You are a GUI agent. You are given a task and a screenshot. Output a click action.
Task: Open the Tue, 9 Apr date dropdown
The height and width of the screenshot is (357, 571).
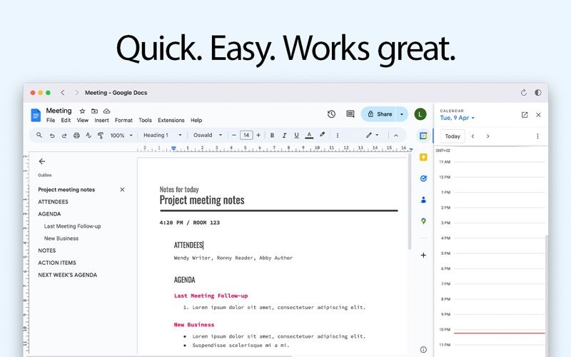coord(457,118)
